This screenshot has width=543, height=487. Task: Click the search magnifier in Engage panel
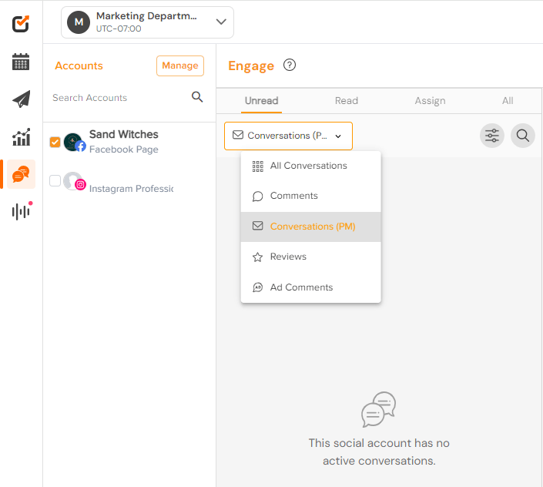click(522, 136)
